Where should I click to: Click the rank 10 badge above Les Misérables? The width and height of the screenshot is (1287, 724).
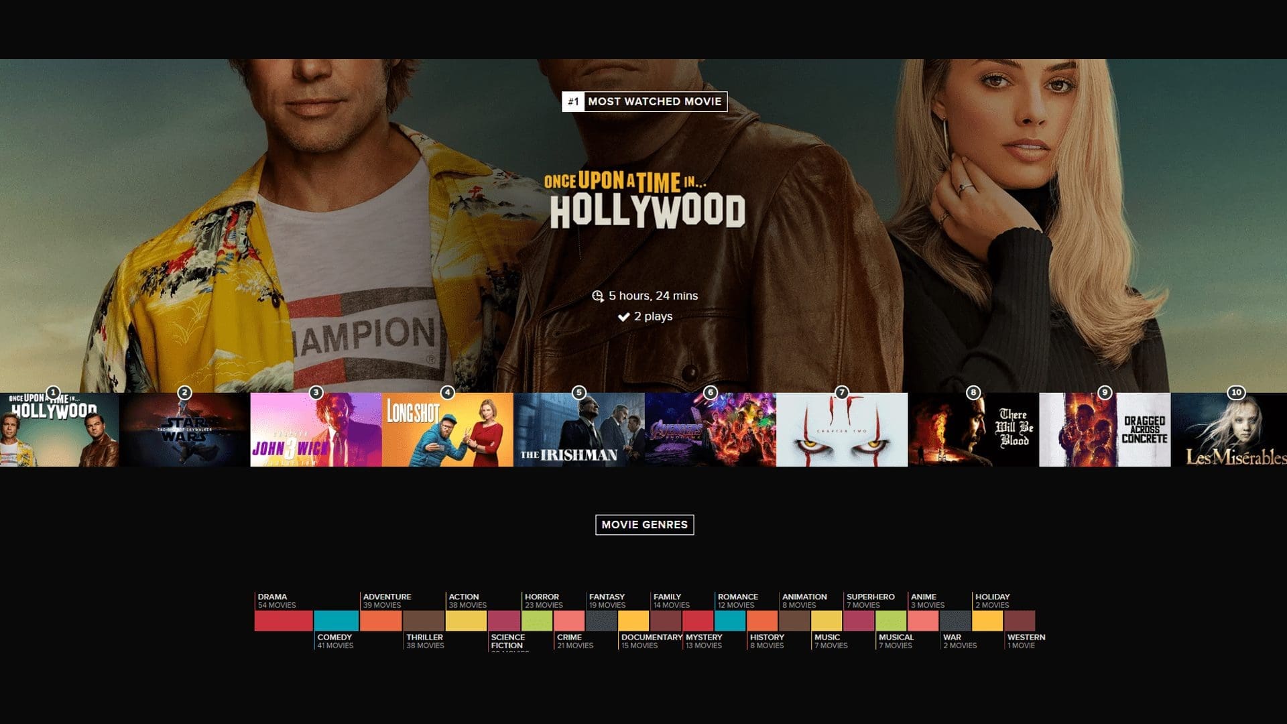[1236, 393]
